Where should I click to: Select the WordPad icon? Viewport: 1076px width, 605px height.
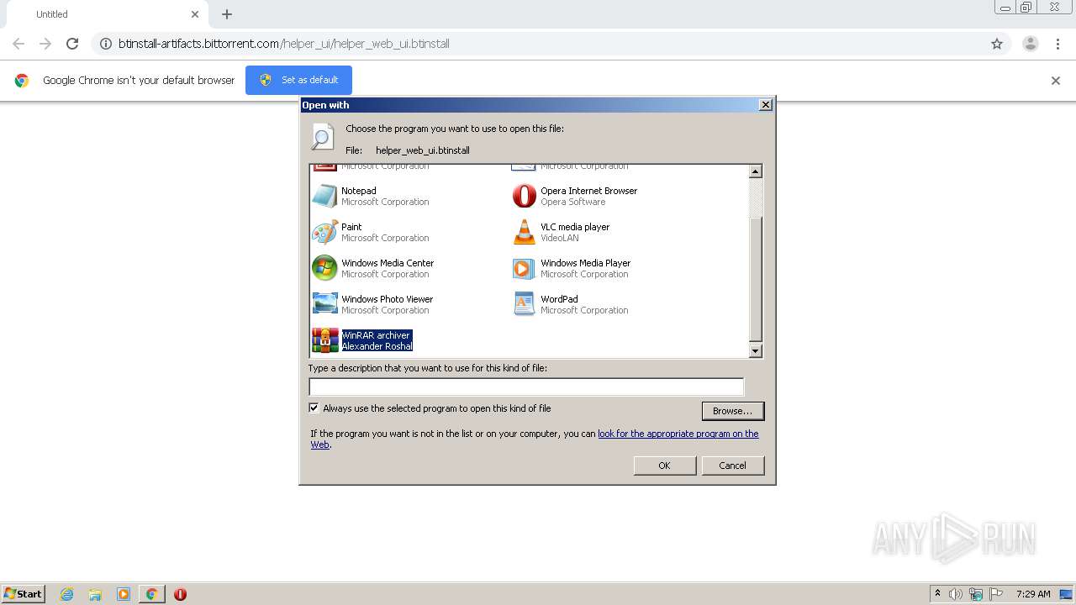tap(524, 304)
